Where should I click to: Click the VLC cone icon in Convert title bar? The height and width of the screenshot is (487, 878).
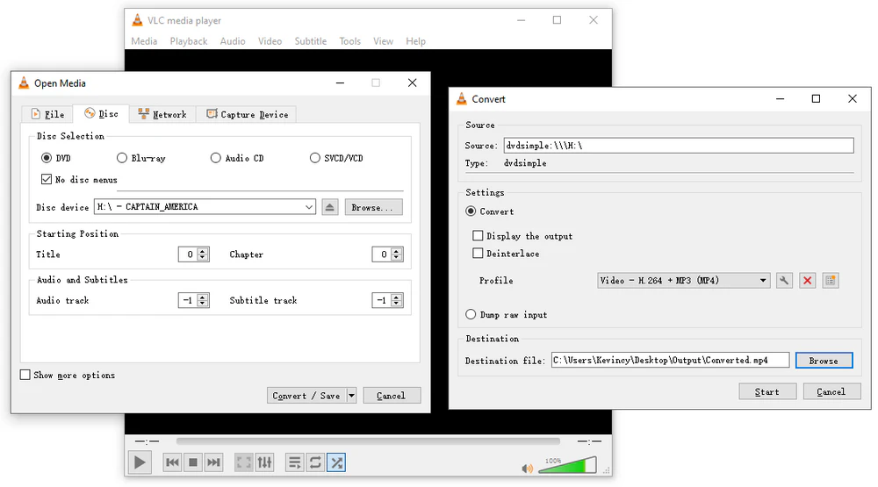[x=462, y=98]
